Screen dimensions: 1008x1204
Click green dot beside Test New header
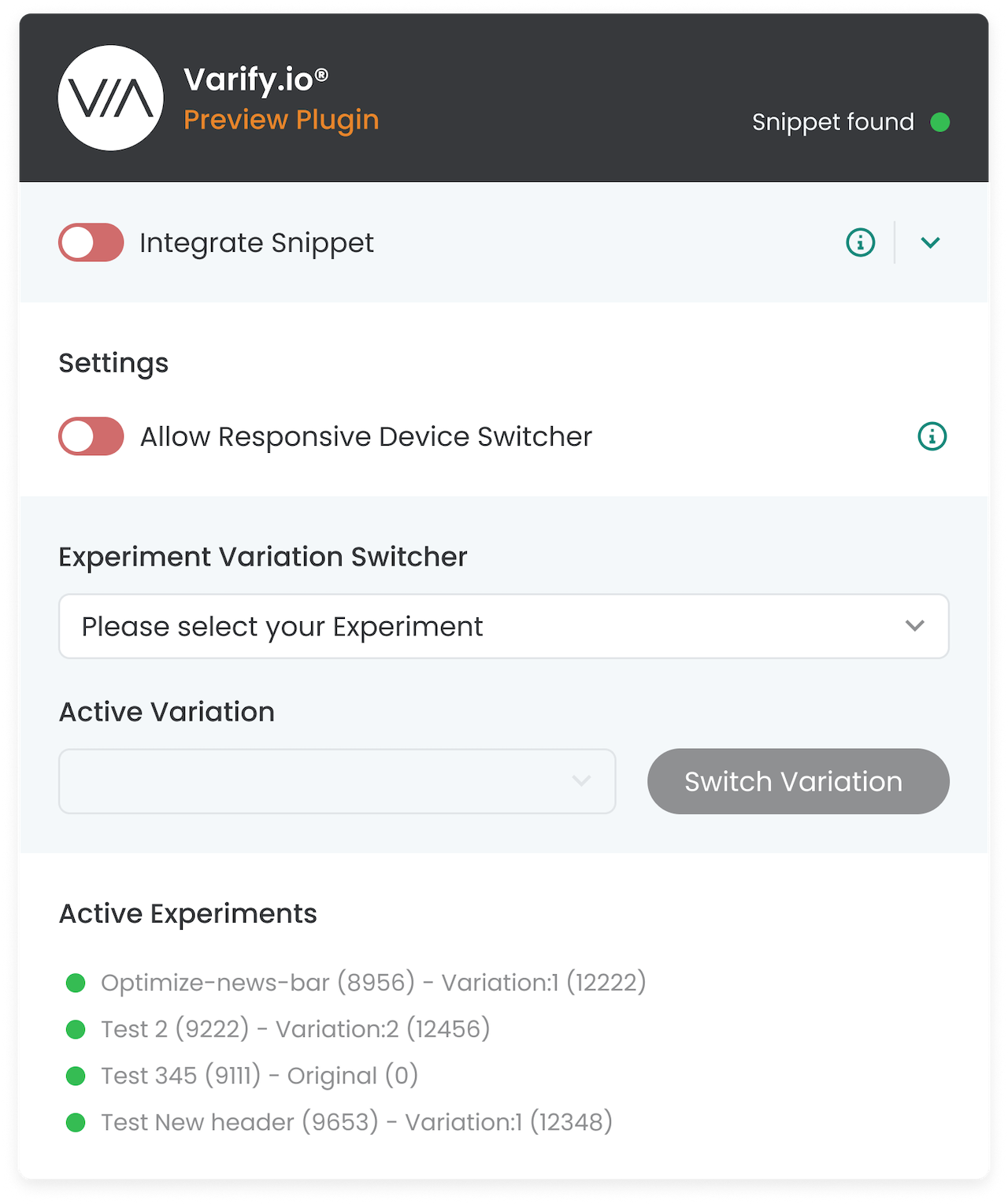(x=76, y=1122)
